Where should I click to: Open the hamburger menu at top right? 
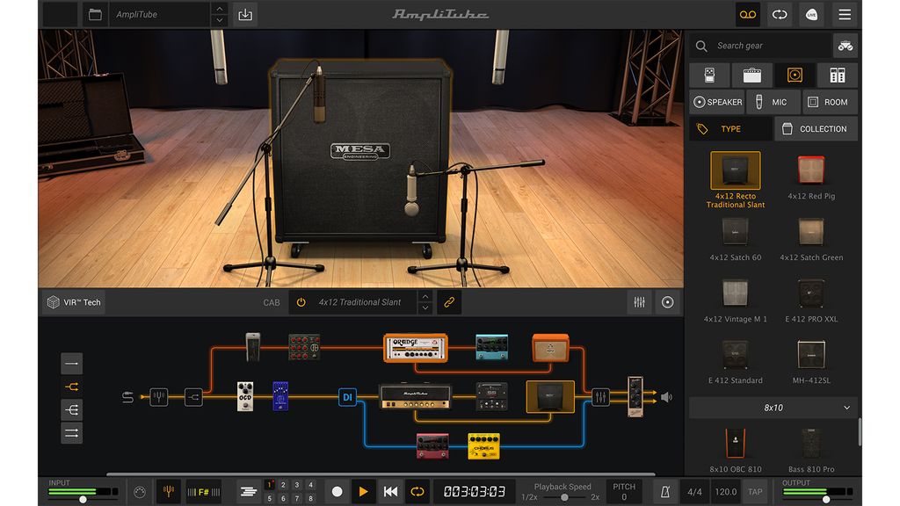click(x=844, y=14)
